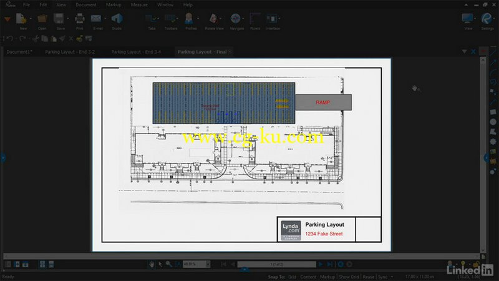This screenshot has width=499, height=281.
Task: Open the Window menu
Action: click(165, 5)
